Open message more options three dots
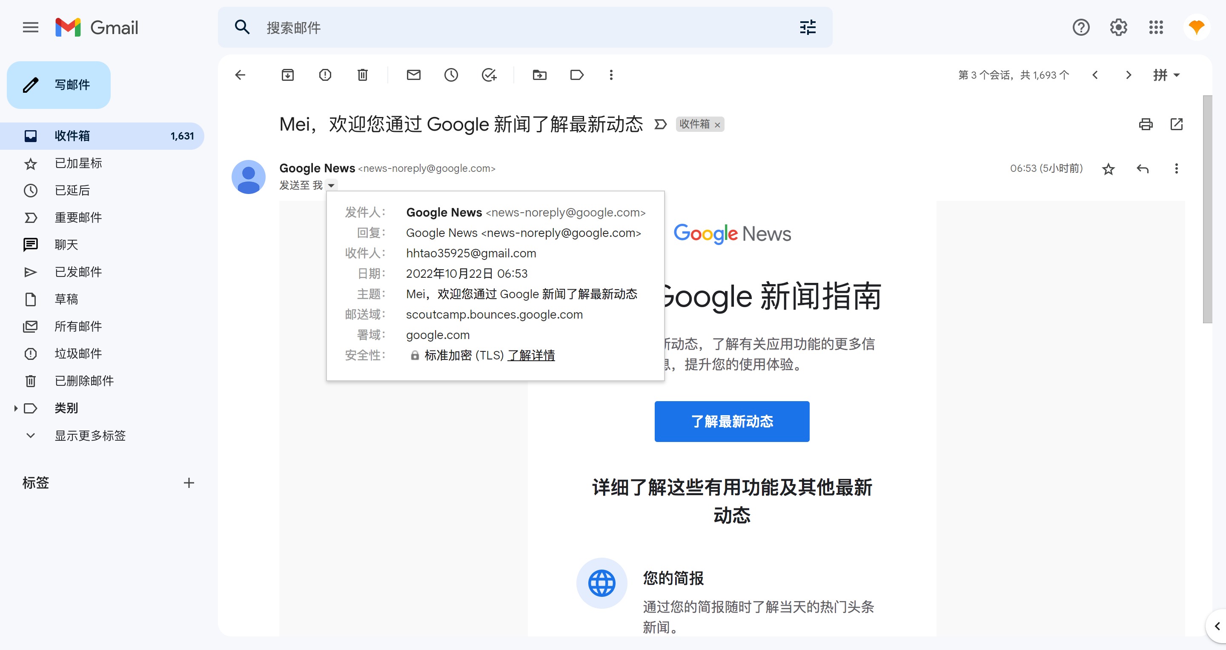This screenshot has height=650, width=1226. pos(1176,169)
